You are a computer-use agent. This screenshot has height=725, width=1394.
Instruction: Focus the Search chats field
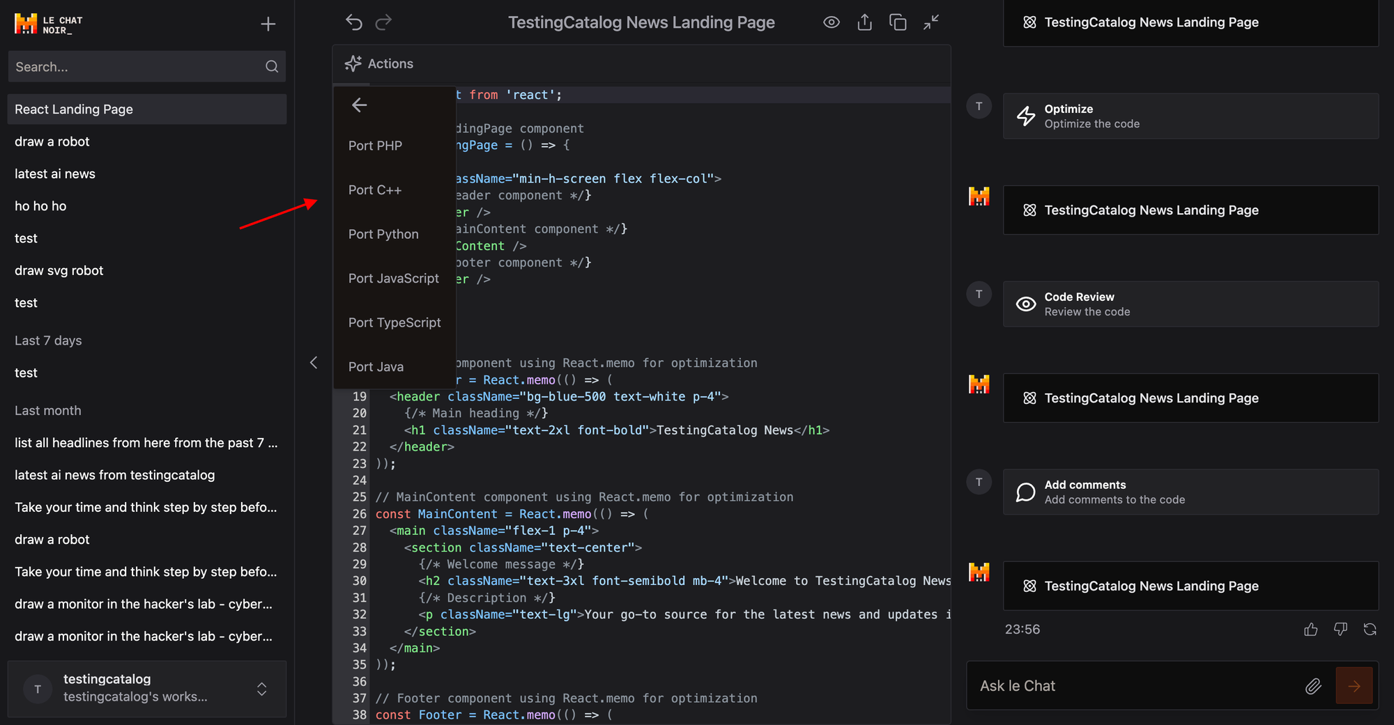pyautogui.click(x=146, y=67)
